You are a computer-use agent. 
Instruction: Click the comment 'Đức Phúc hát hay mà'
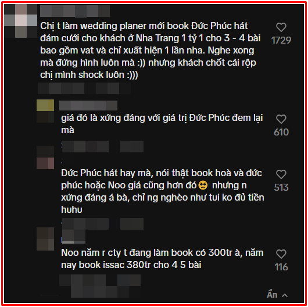coord(163,191)
